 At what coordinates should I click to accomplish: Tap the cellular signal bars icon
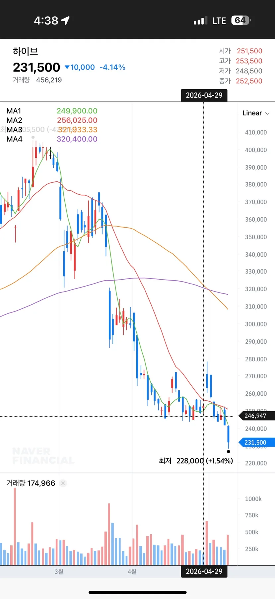[201, 21]
